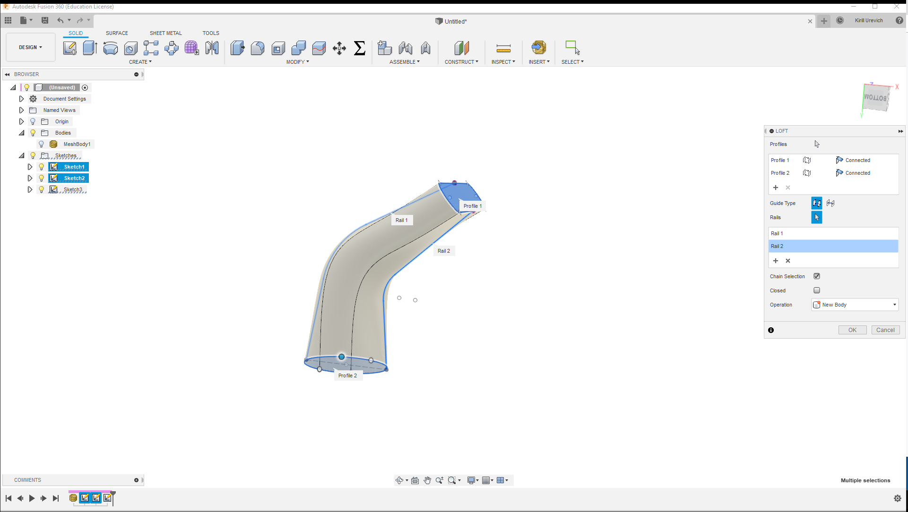
Task: Open the Insert Derive icon
Action: (x=538, y=48)
